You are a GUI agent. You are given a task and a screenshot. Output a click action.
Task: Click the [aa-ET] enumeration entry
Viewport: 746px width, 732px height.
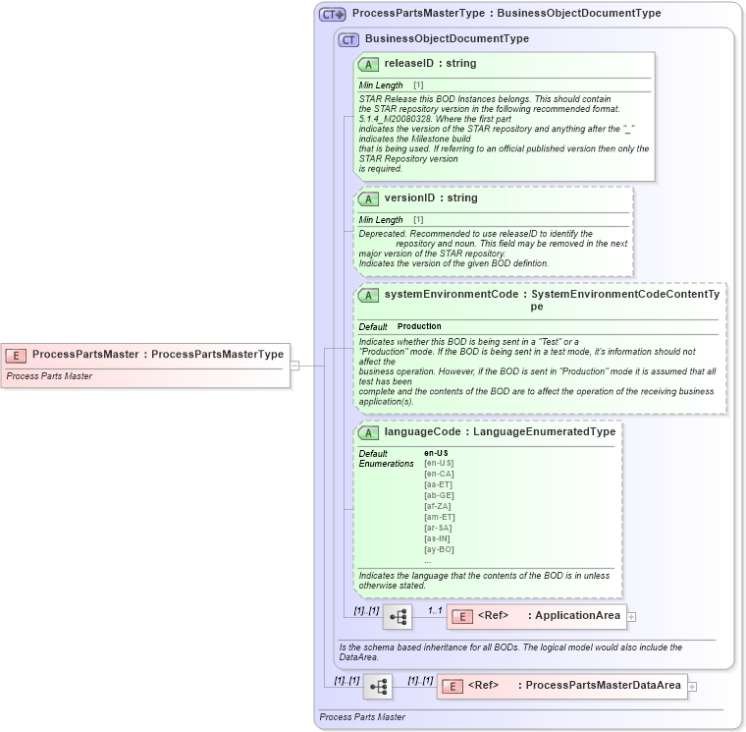pyautogui.click(x=438, y=484)
